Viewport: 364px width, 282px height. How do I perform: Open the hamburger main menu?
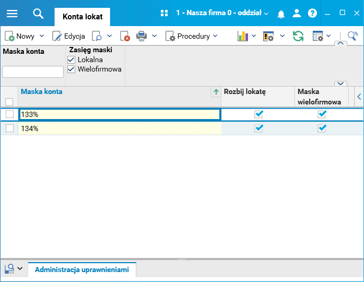(x=12, y=14)
